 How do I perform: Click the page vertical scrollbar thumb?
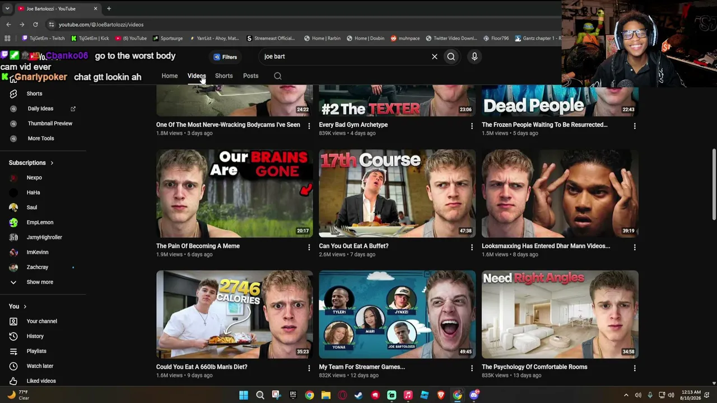714,185
